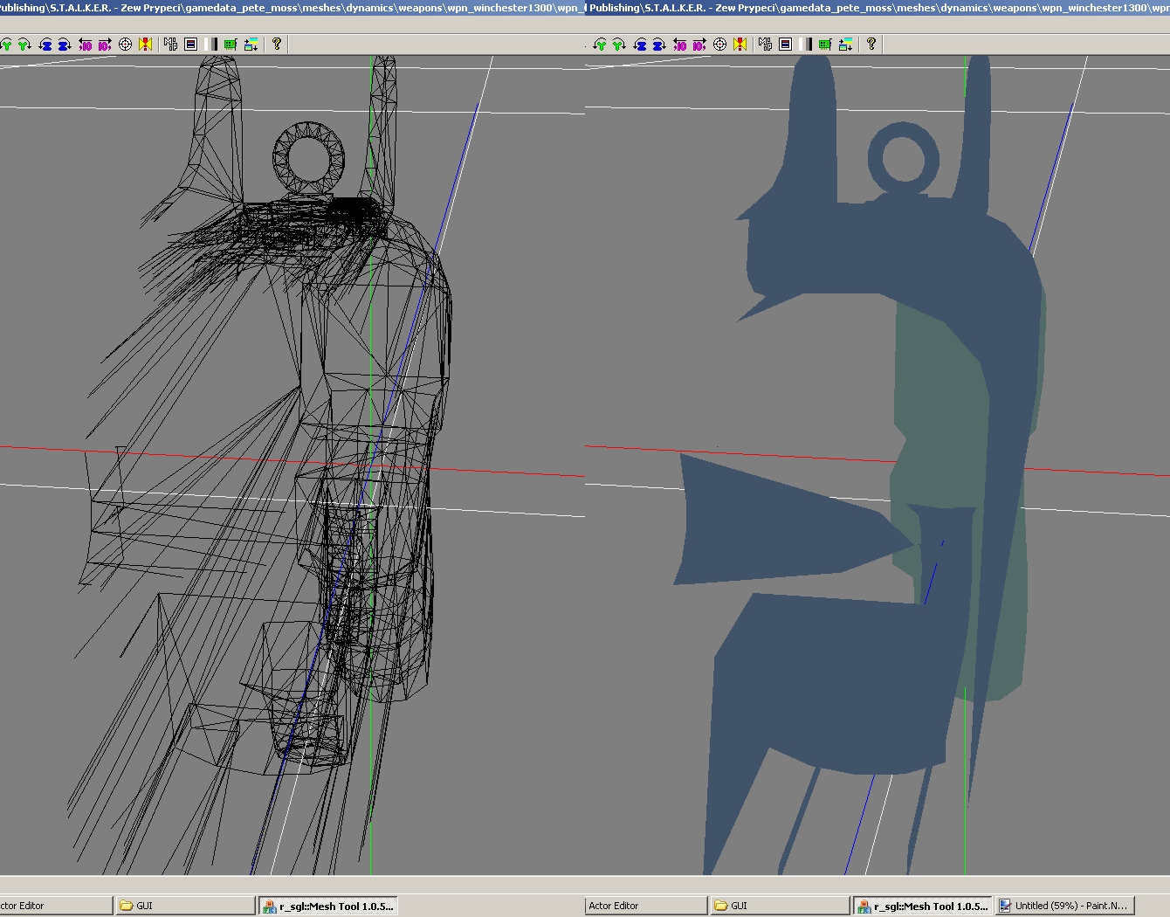Open help question mark in shaded window
Image resolution: width=1170 pixels, height=917 pixels.
click(x=871, y=44)
